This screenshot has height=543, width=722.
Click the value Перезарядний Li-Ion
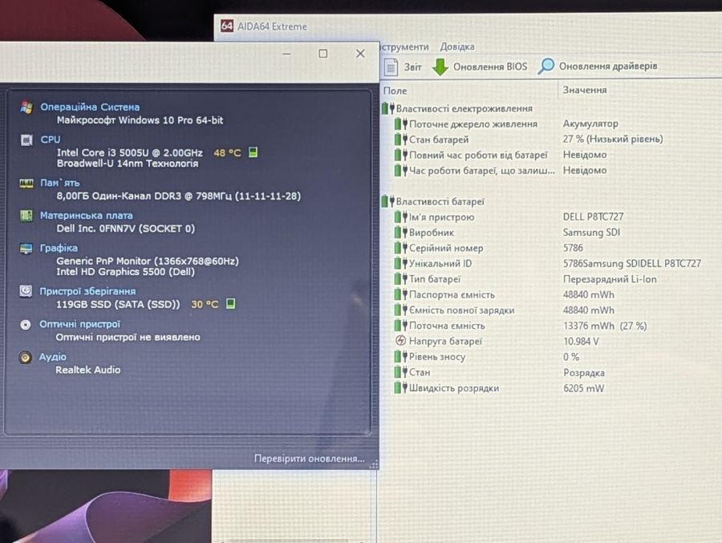610,279
